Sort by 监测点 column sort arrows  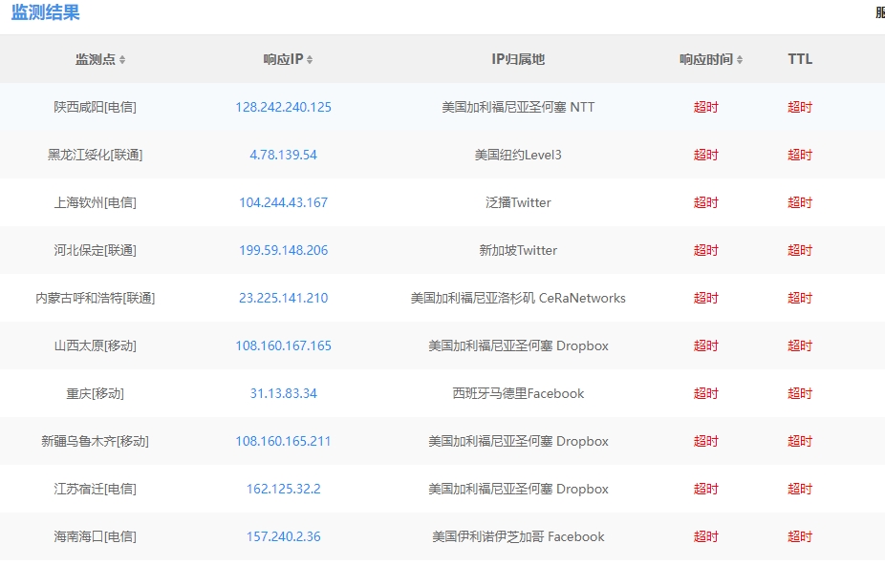pos(122,60)
